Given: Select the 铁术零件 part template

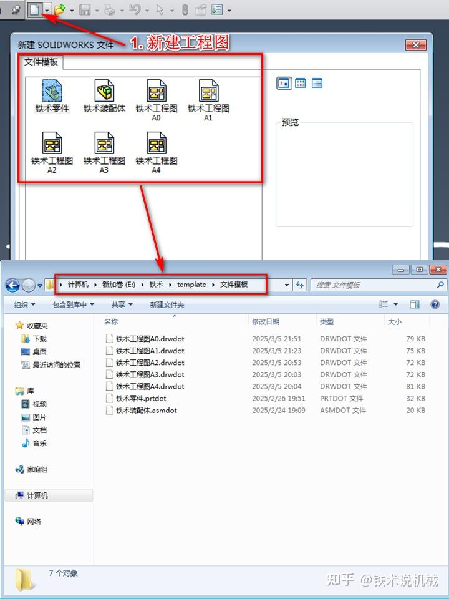Looking at the screenshot, I should tap(52, 97).
